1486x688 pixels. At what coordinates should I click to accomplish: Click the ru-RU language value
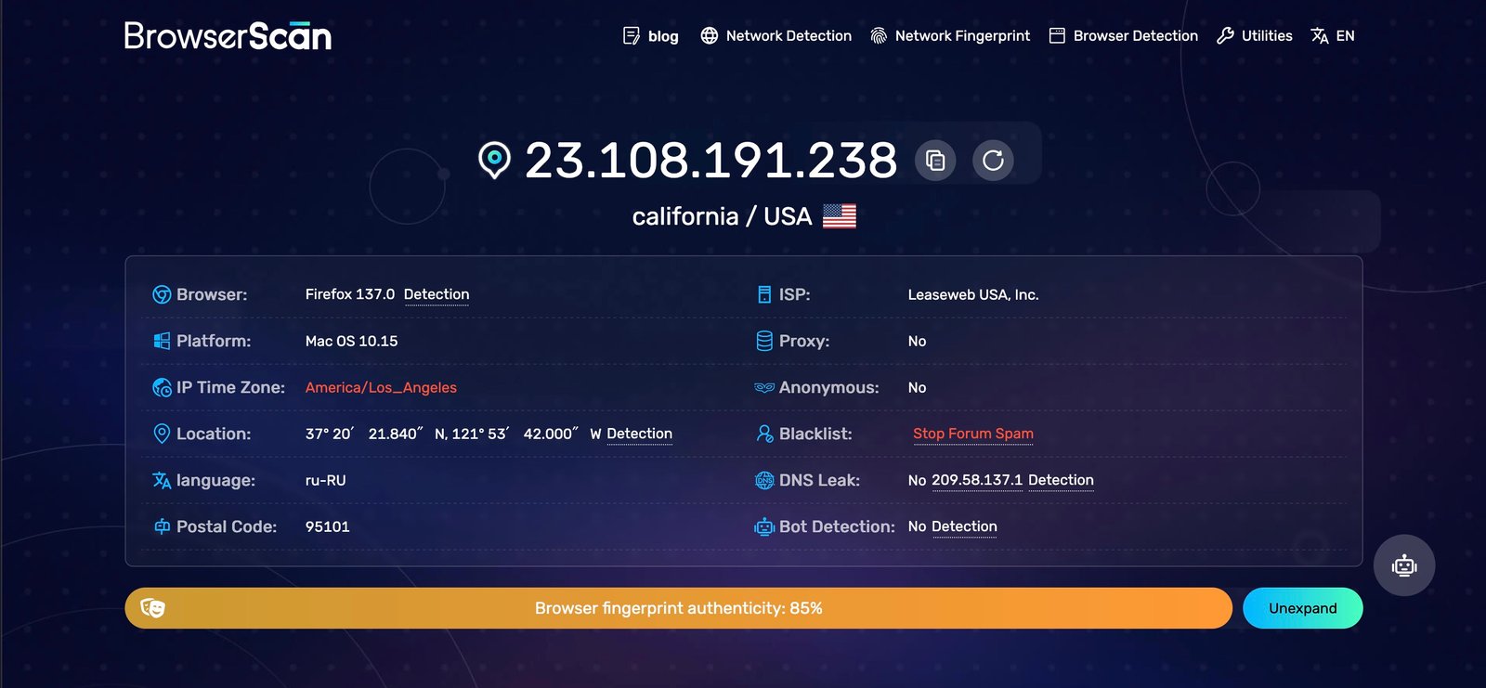click(x=325, y=480)
